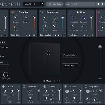Click the Vocoder Shift knob
Screen dimensions: 105x105
[x=17, y=27]
